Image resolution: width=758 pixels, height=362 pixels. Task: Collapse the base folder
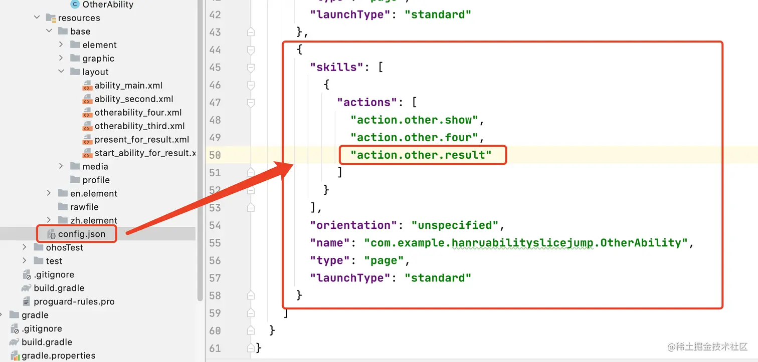pyautogui.click(x=49, y=31)
